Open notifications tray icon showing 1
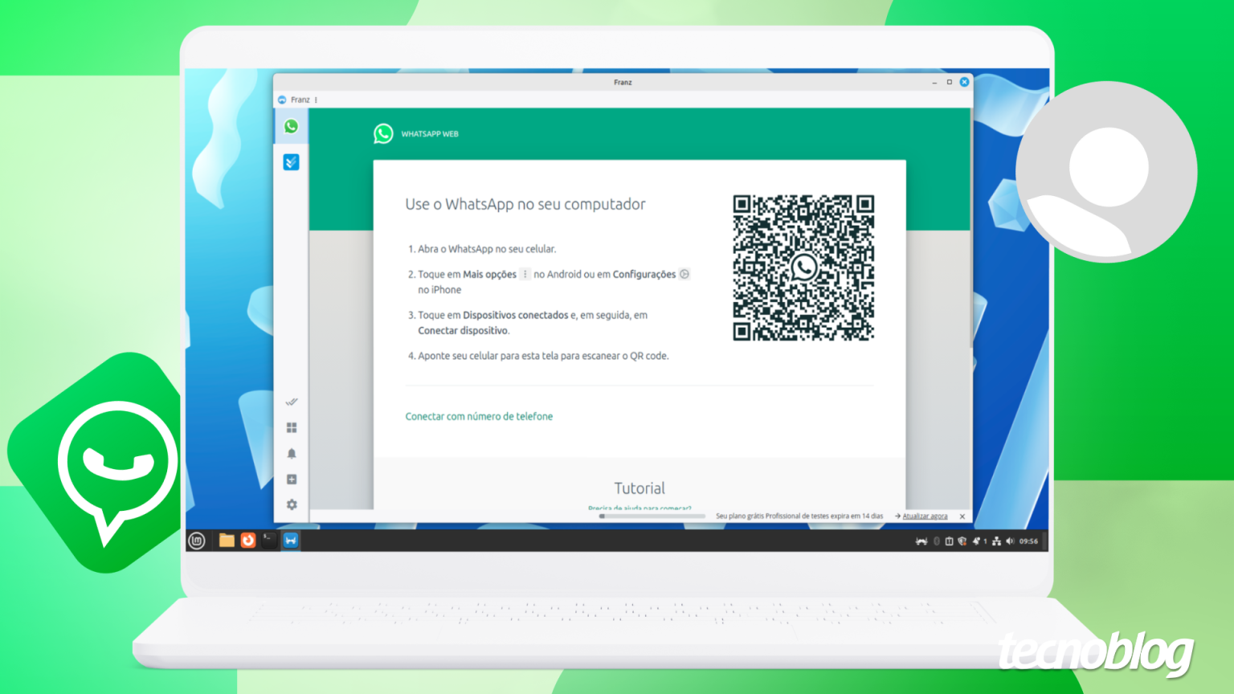The width and height of the screenshot is (1234, 694). pos(979,541)
